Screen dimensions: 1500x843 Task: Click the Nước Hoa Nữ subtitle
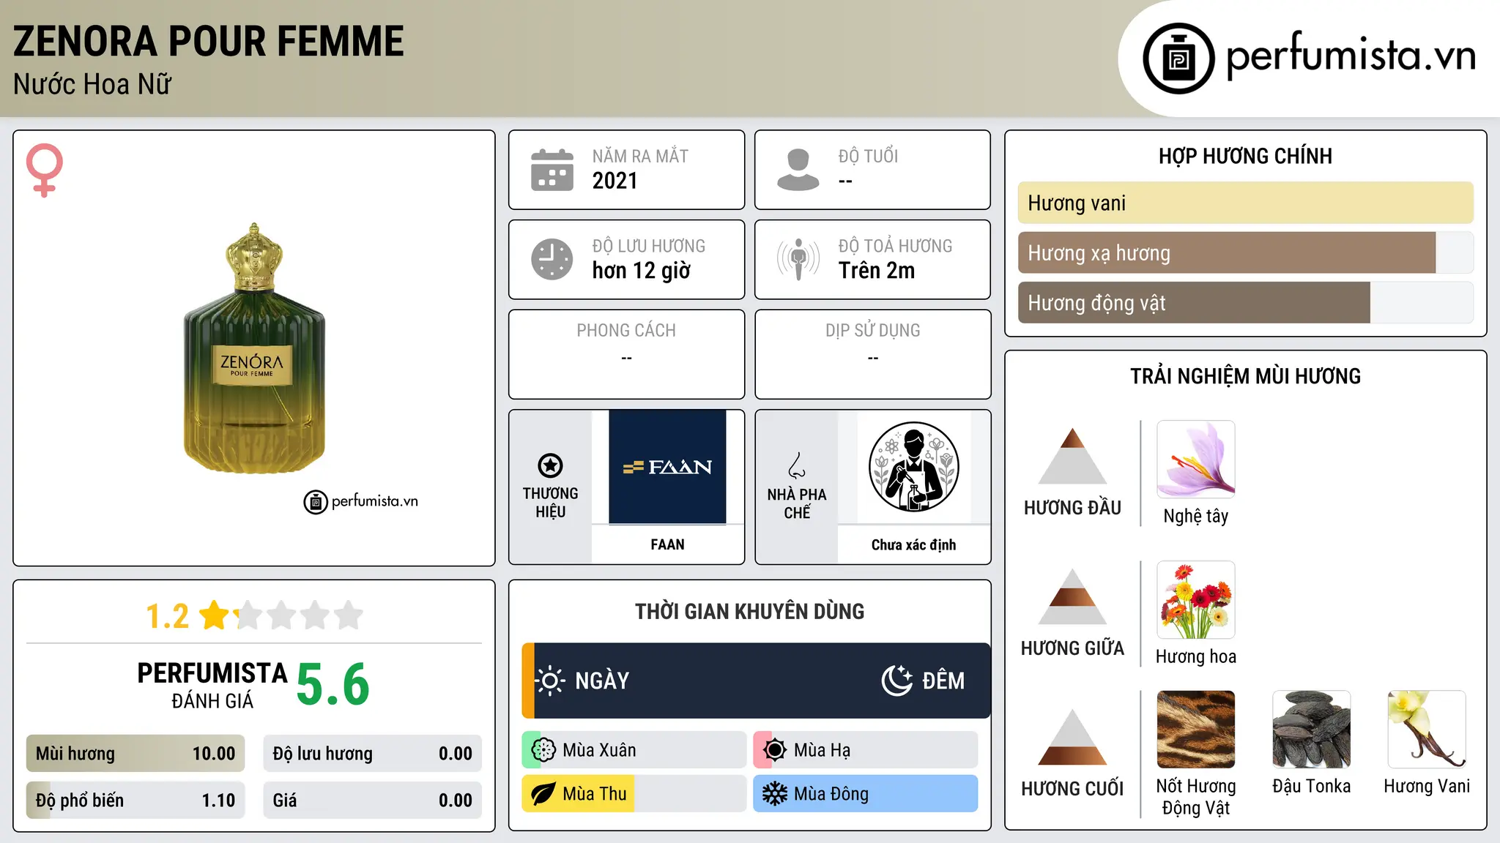92,84
